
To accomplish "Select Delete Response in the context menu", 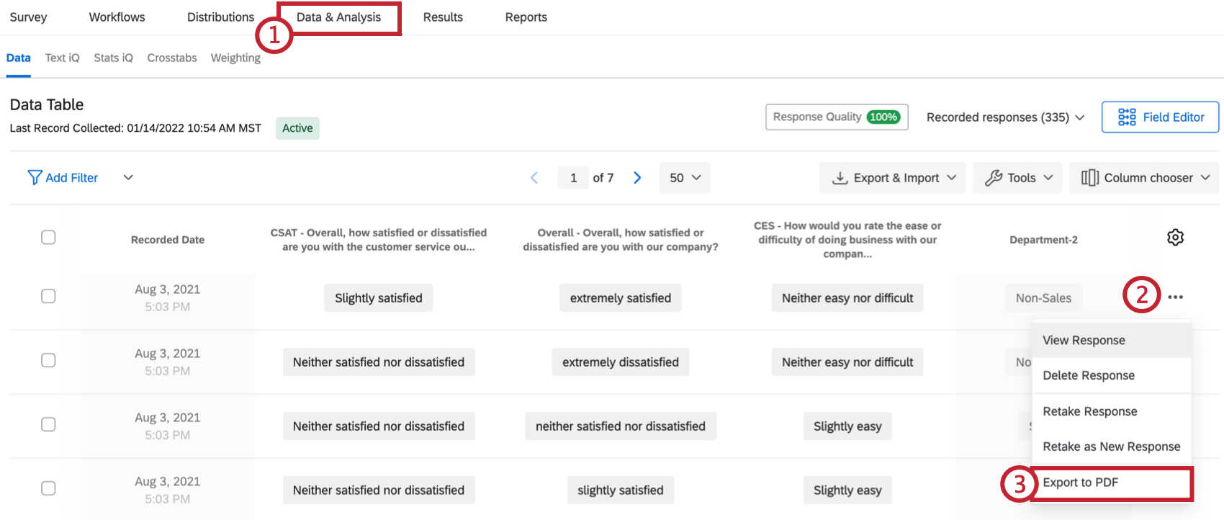I will coord(1088,375).
